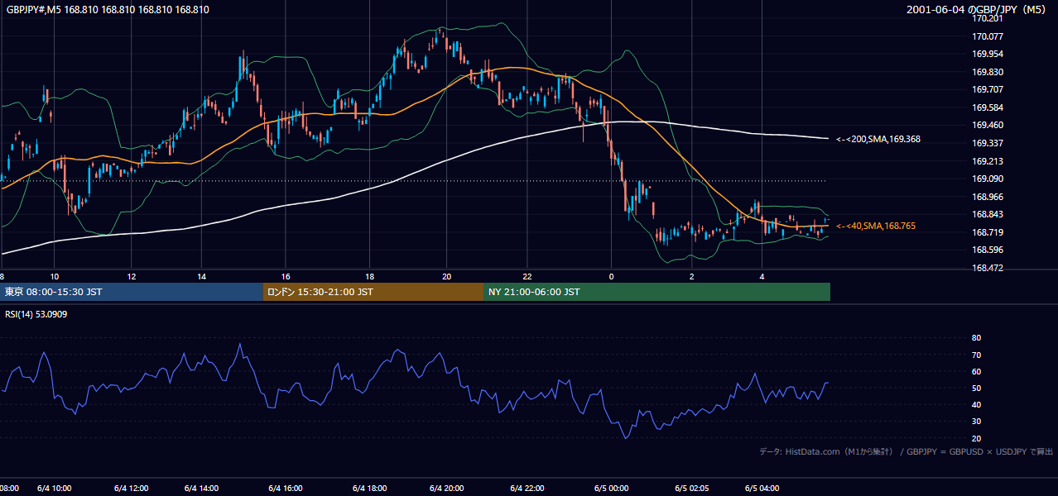Image resolution: width=1058 pixels, height=496 pixels.
Task: Click price axis value 168.966
Action: tap(988, 197)
